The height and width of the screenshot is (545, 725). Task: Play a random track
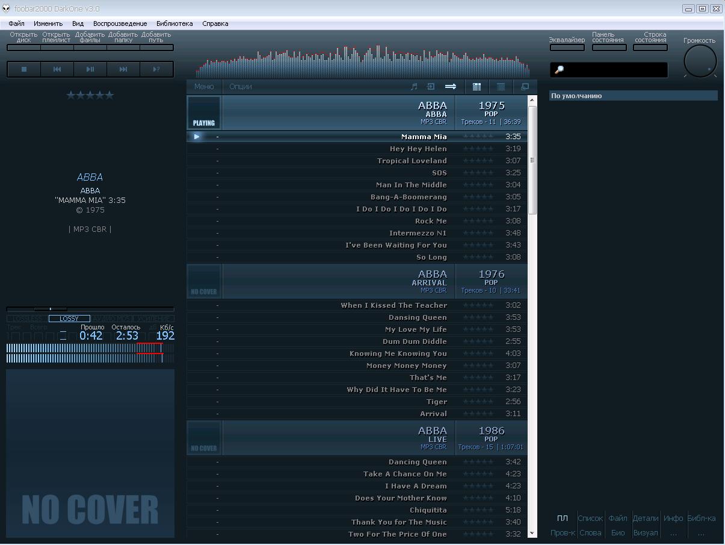[x=156, y=69]
